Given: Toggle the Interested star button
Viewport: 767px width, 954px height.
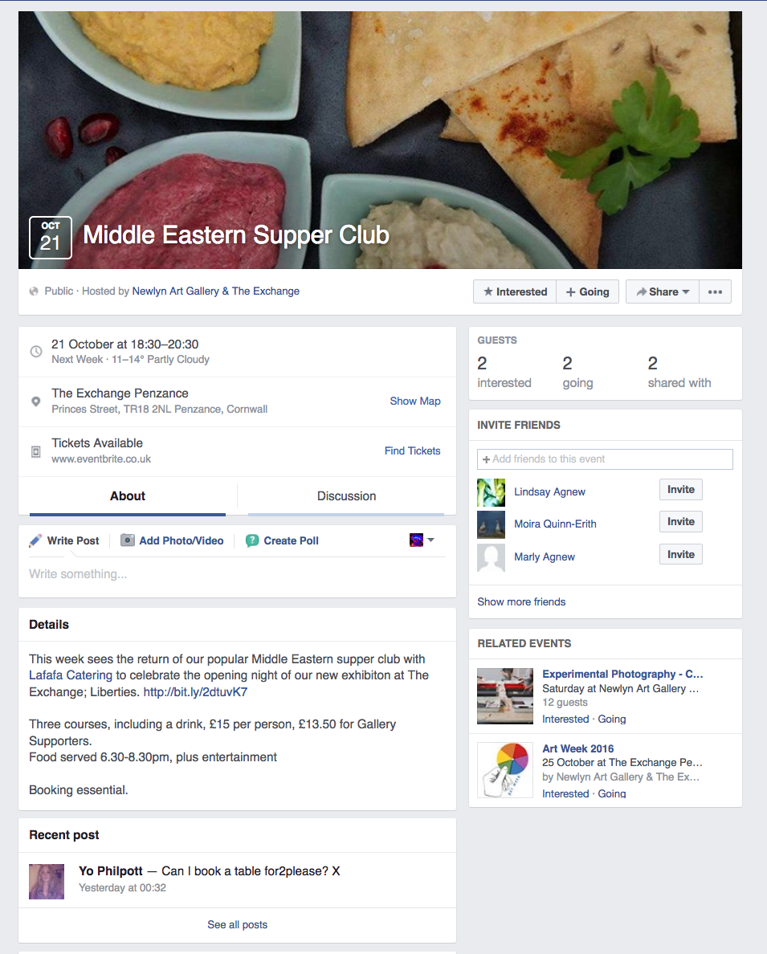Looking at the screenshot, I should pyautogui.click(x=515, y=291).
